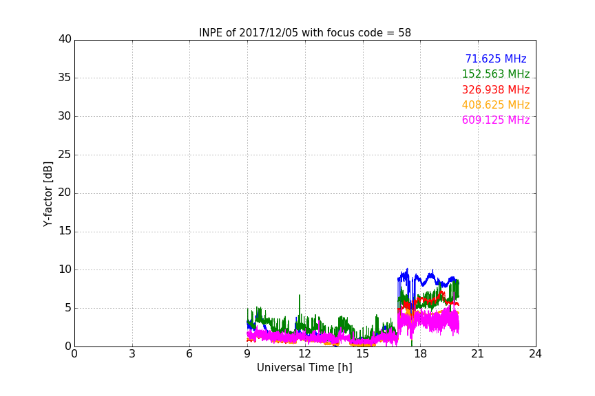The width and height of the screenshot is (595, 396).
Task: Click the y-axis tick value 20
Action: tap(65, 192)
